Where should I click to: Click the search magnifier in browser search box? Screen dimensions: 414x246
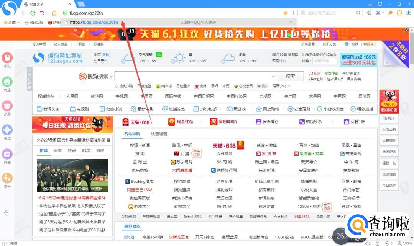pyautogui.click(x=358, y=13)
